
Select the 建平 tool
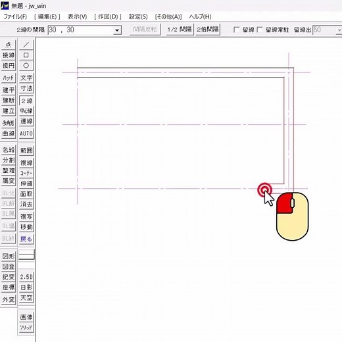click(9, 90)
